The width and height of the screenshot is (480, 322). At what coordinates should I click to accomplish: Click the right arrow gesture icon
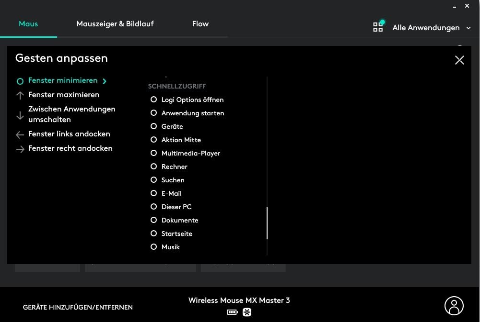coord(20,149)
